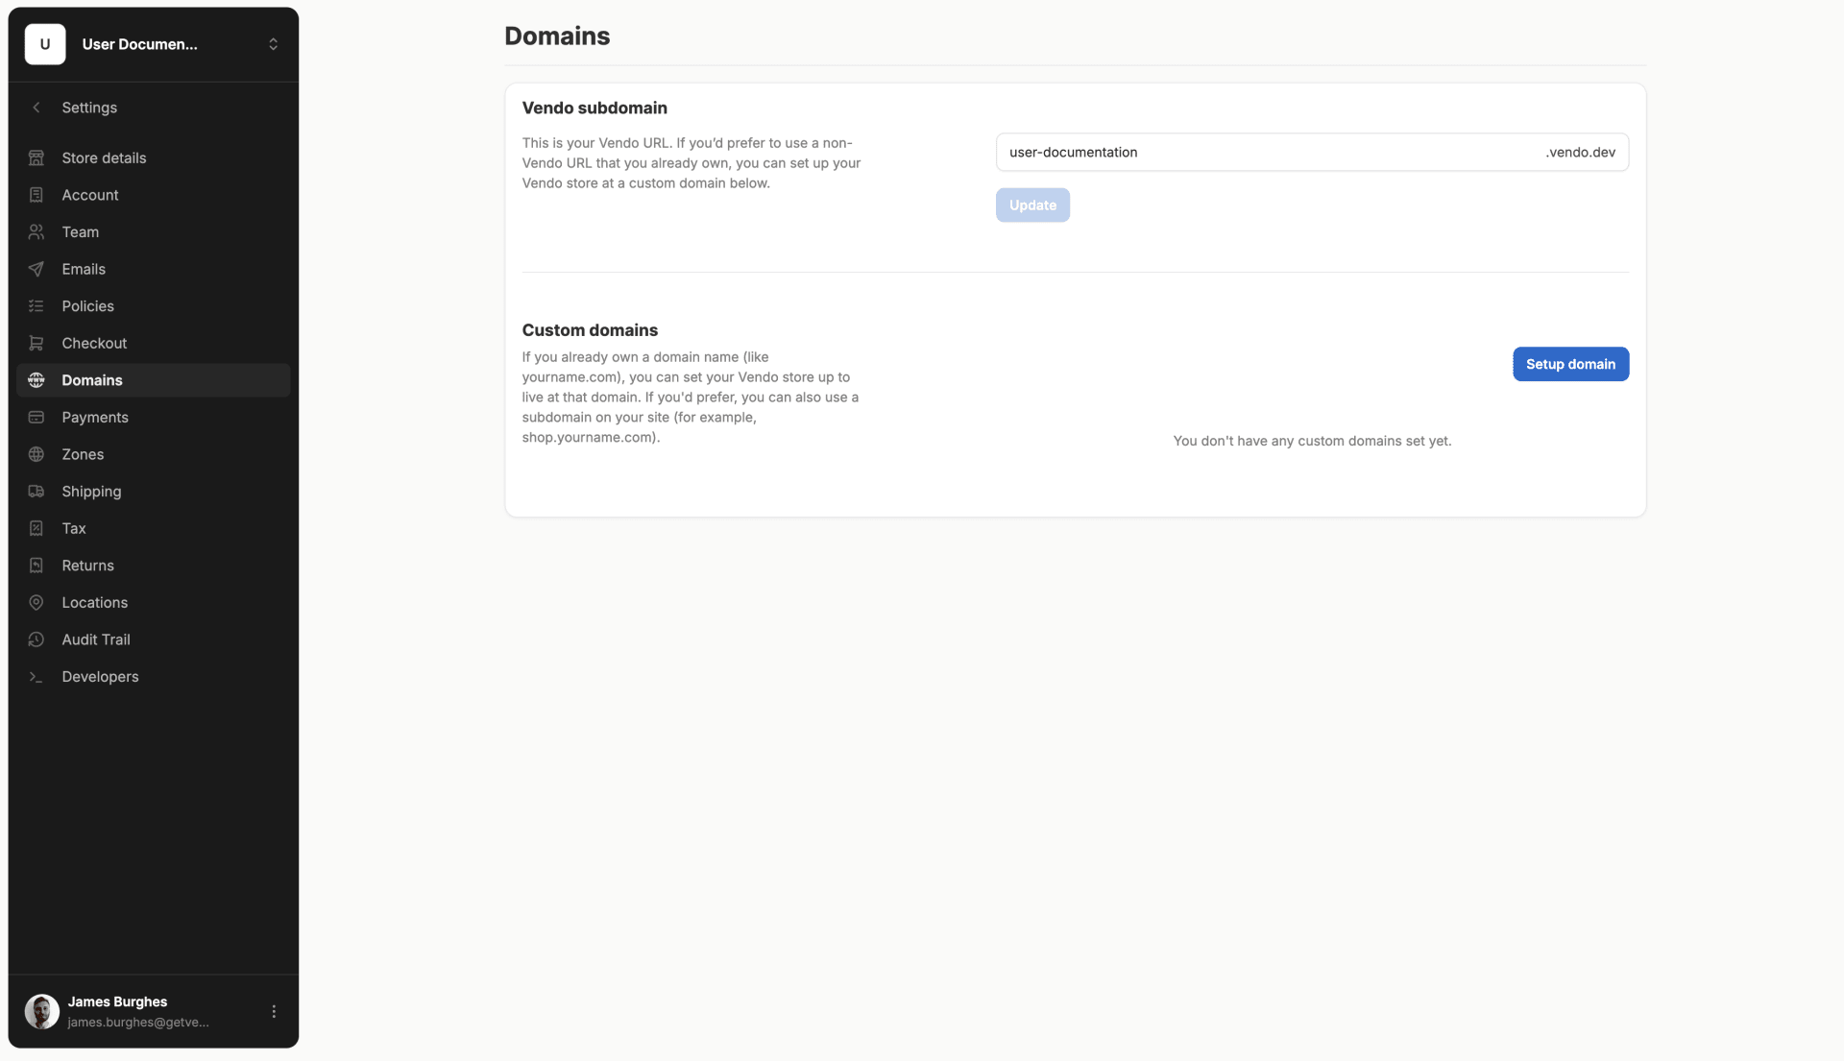Open Store details settings

pyautogui.click(x=154, y=157)
